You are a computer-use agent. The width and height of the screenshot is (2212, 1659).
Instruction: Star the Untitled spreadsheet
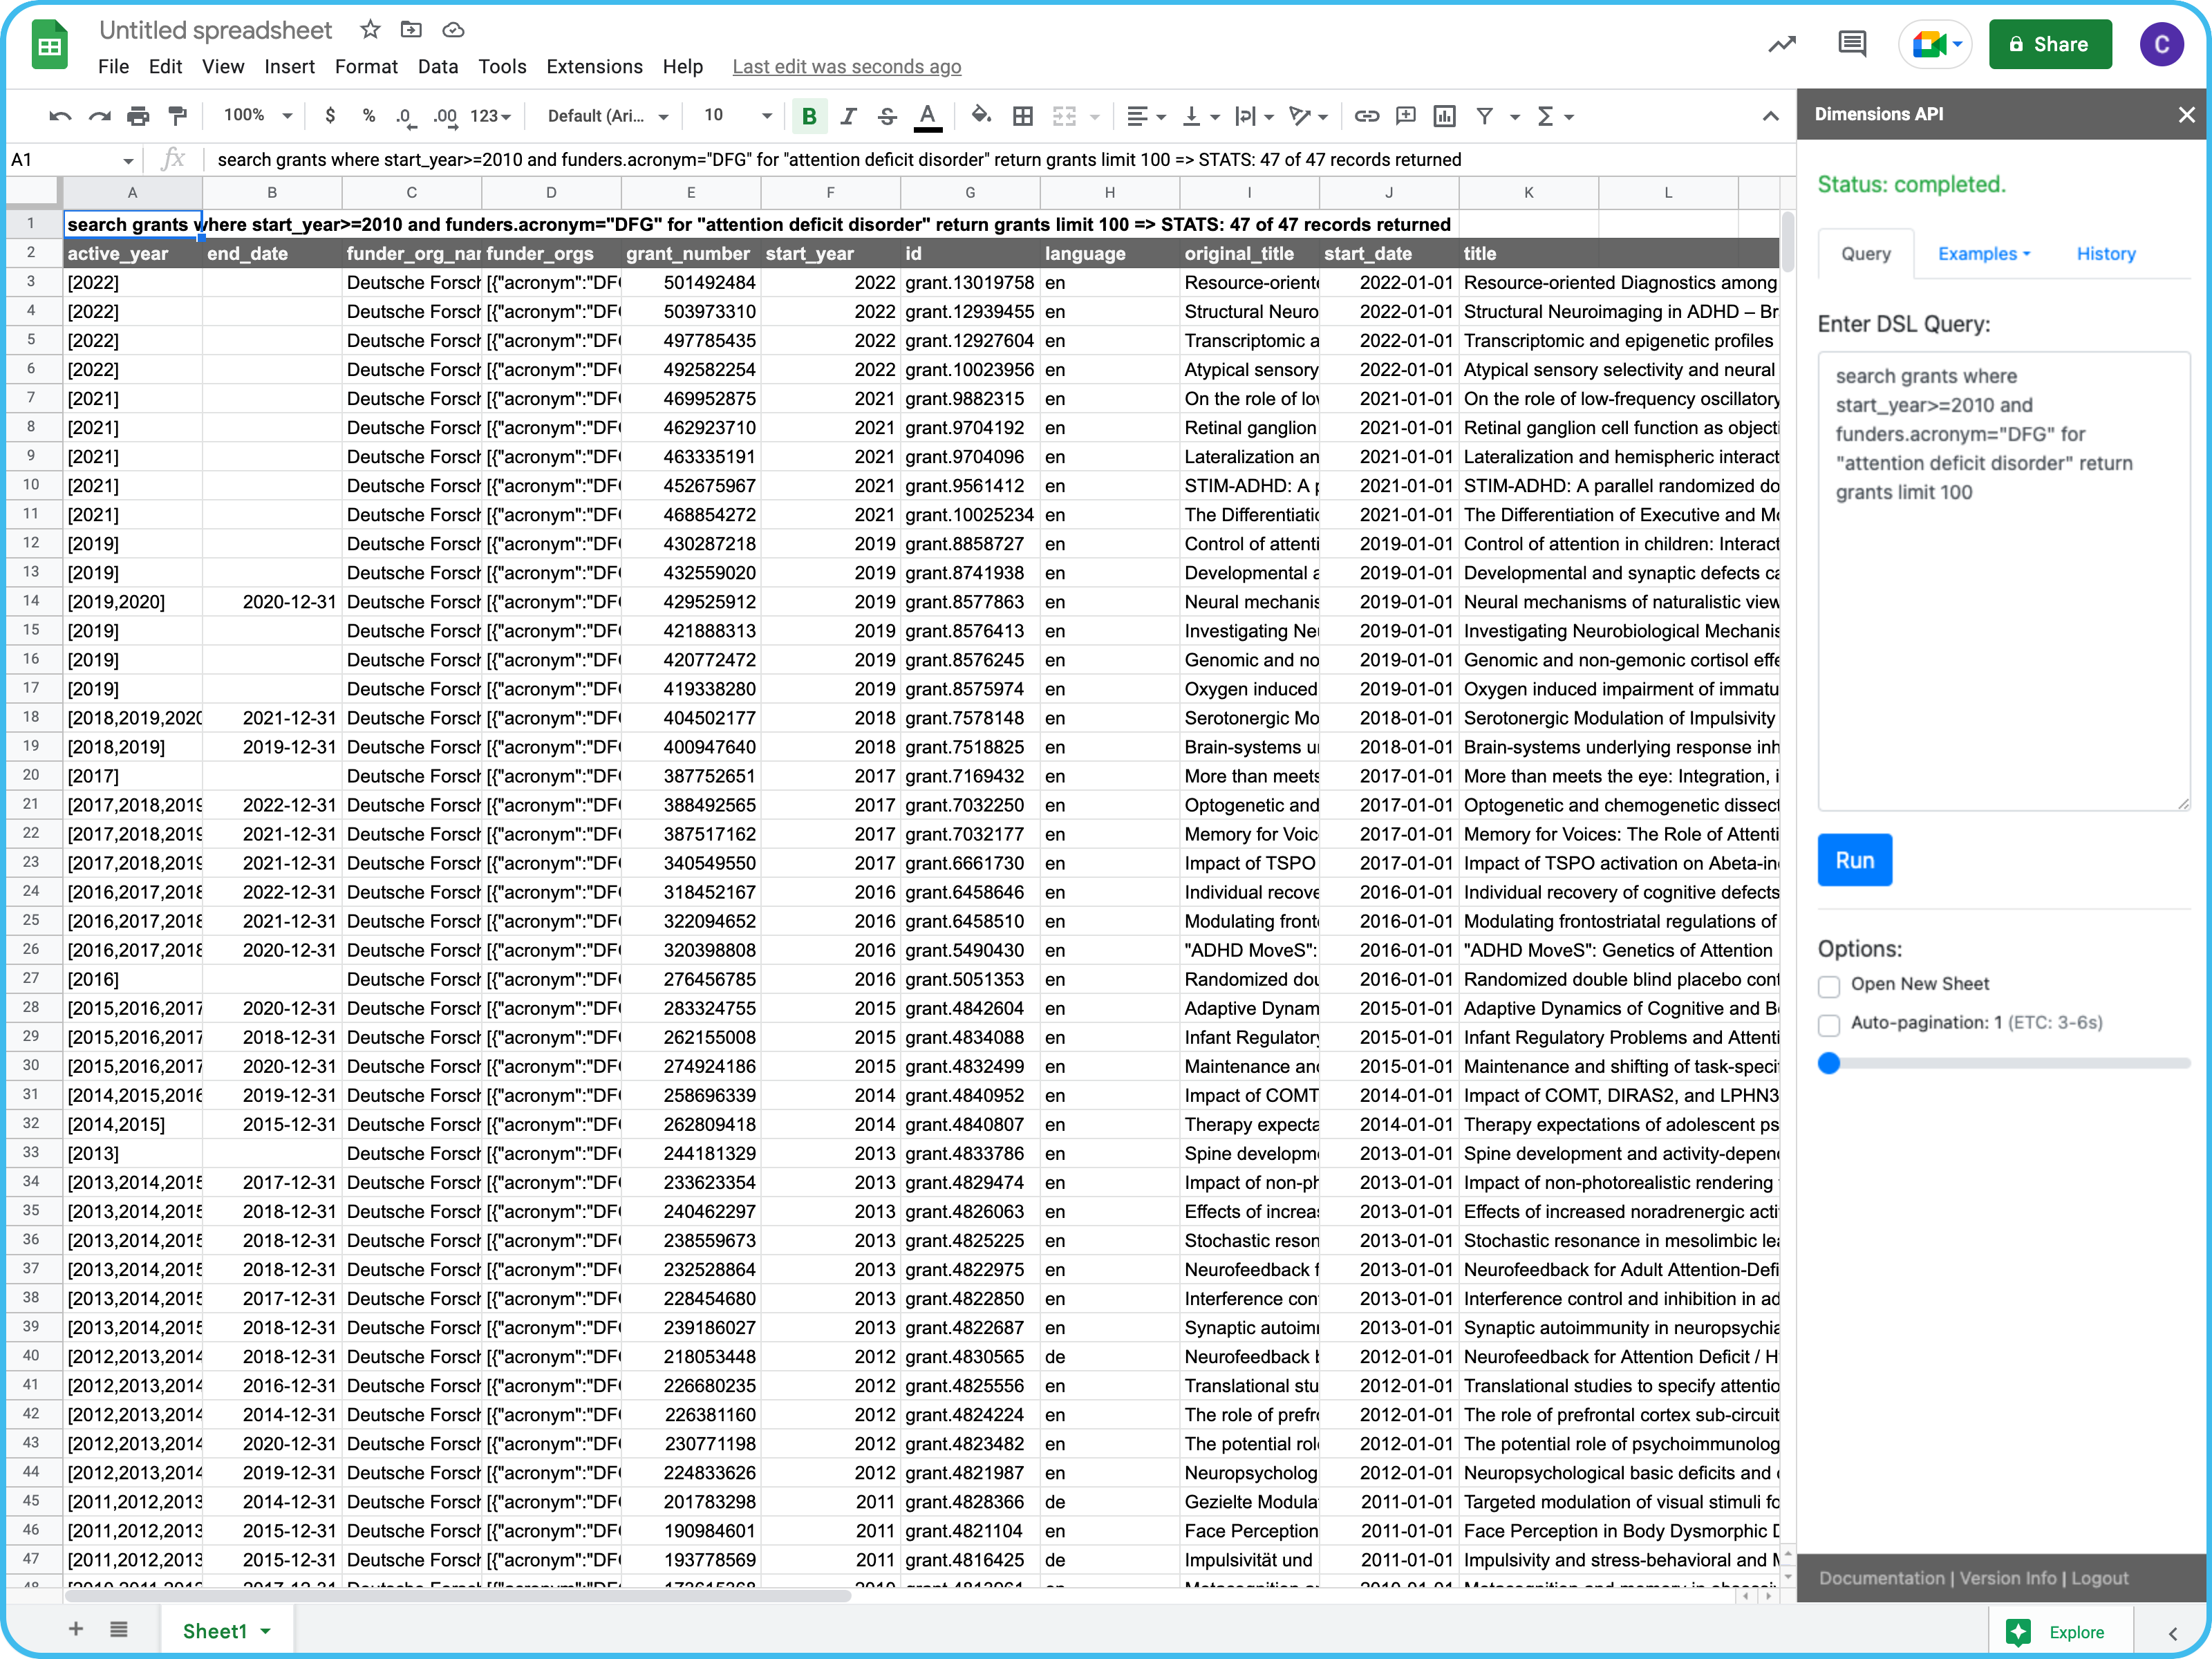click(x=370, y=30)
